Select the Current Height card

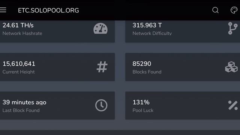pos(57,67)
